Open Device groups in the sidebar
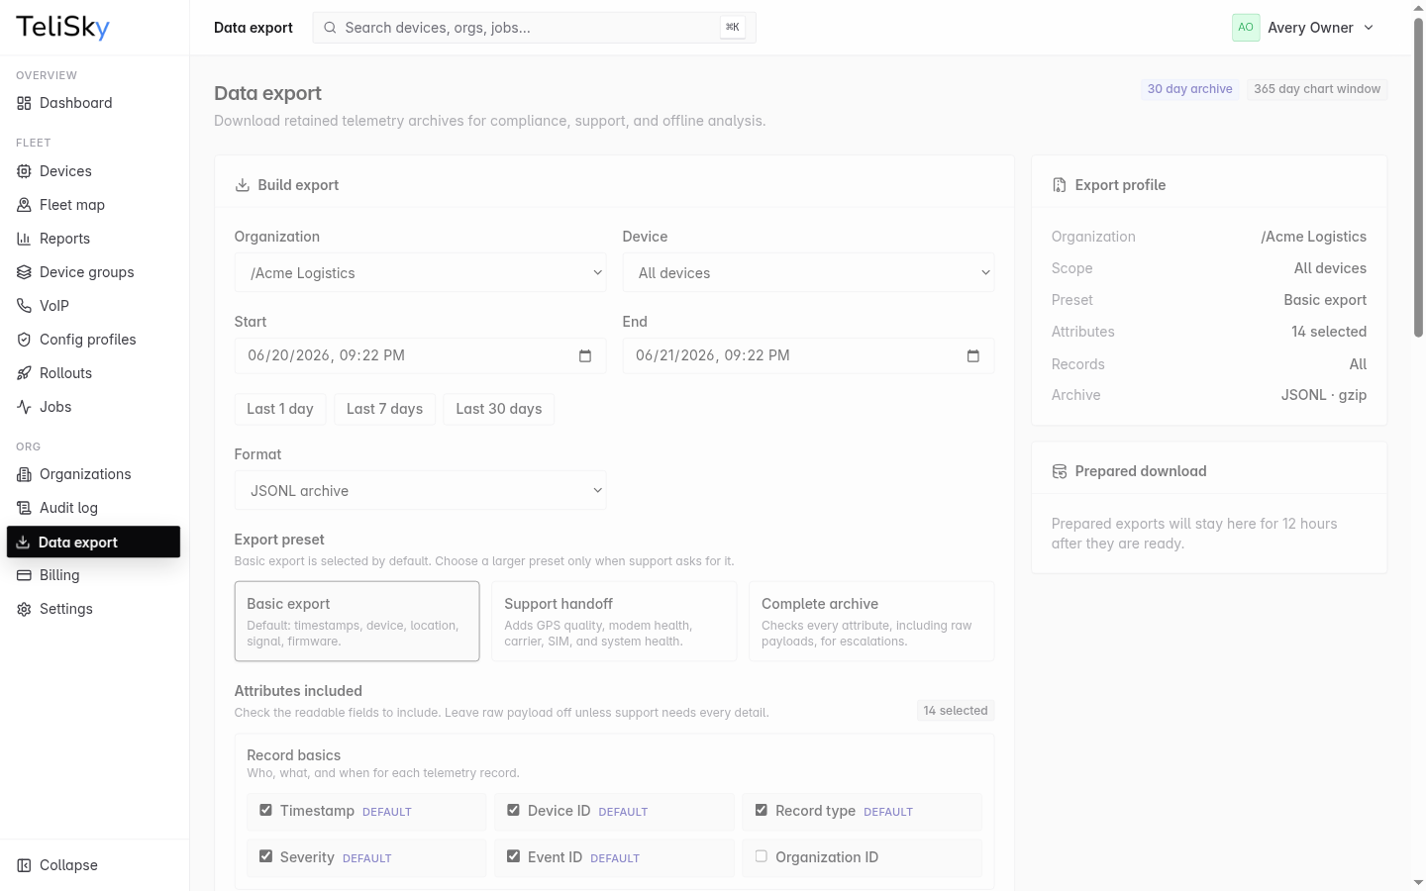 (x=94, y=272)
